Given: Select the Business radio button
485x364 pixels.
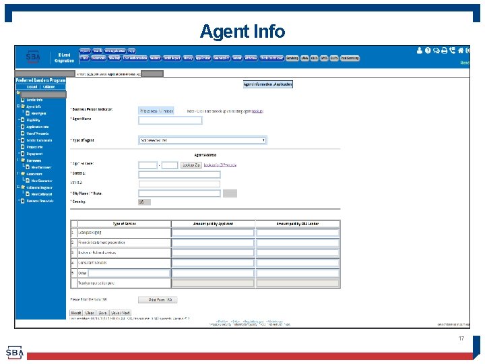Looking at the screenshot, I should pyautogui.click(x=141, y=111).
